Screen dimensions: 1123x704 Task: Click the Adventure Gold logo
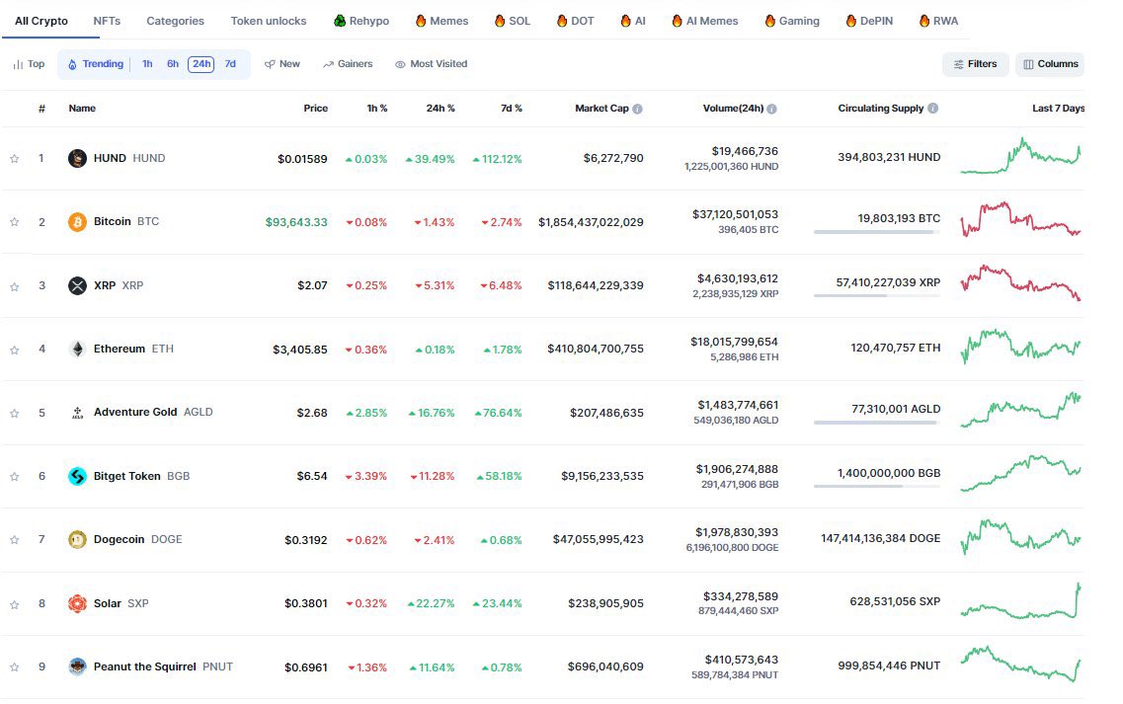(x=77, y=413)
